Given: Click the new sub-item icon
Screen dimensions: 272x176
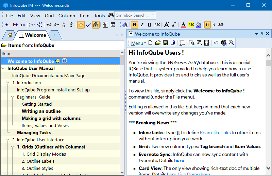Looking at the screenshot, I should pos(22,25).
